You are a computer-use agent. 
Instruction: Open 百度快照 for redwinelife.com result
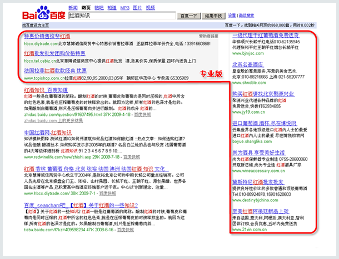pos(132,157)
